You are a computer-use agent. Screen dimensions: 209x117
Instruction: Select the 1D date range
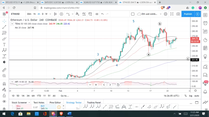pyautogui.click(x=13, y=96)
